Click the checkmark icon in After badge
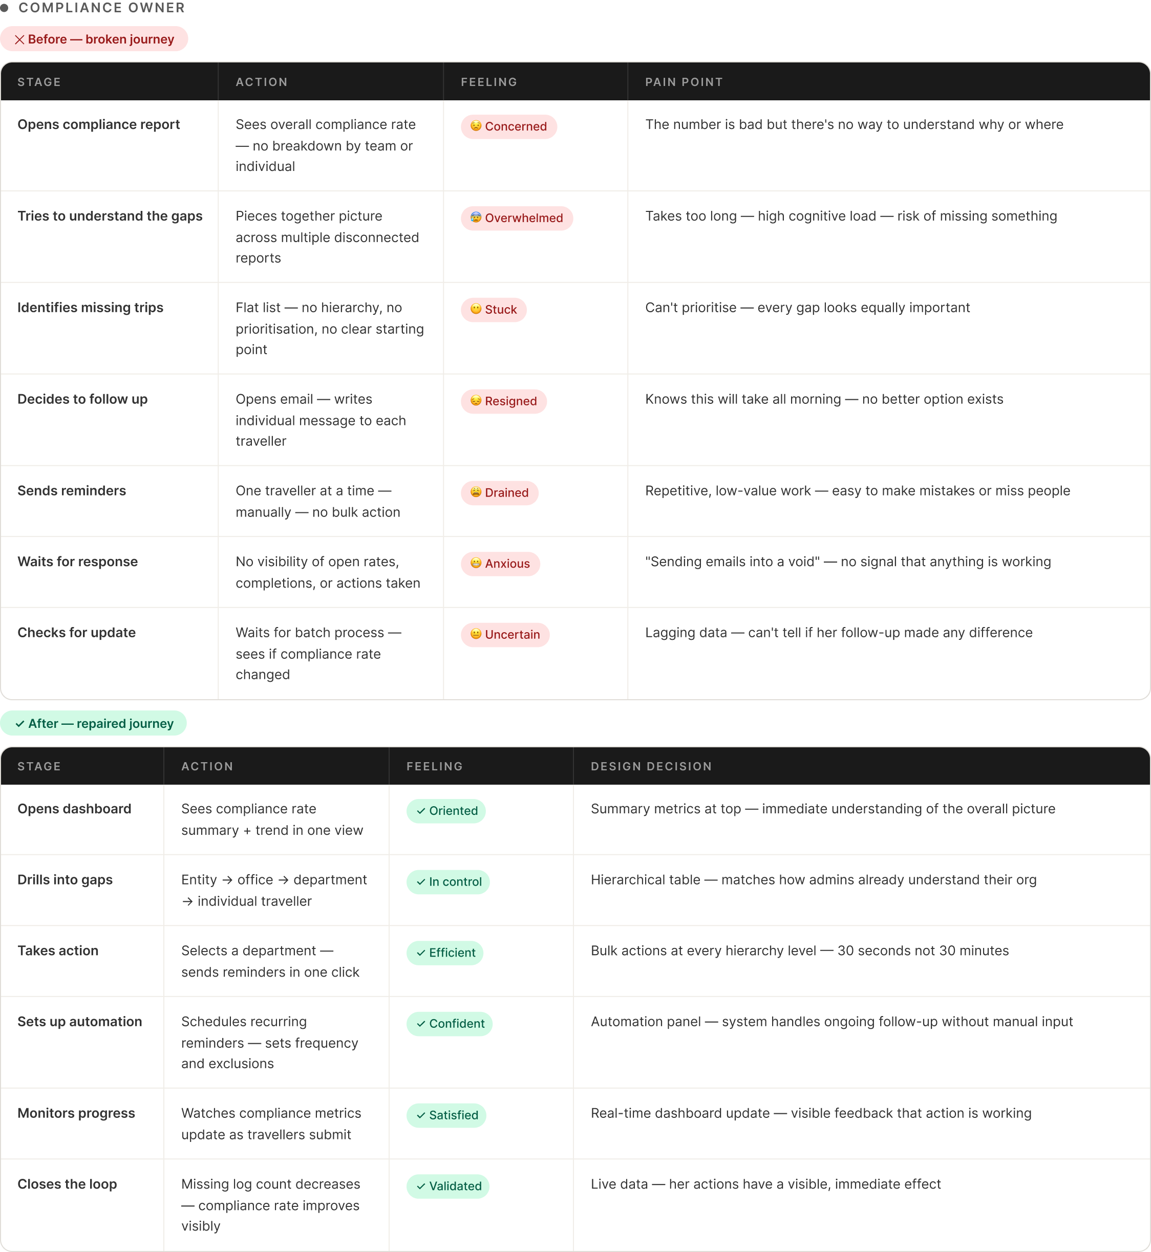This screenshot has width=1151, height=1252. click(20, 723)
